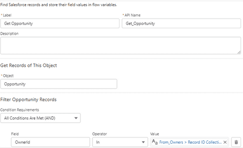Click the API Name field Get_Opportunity

point(181,23)
